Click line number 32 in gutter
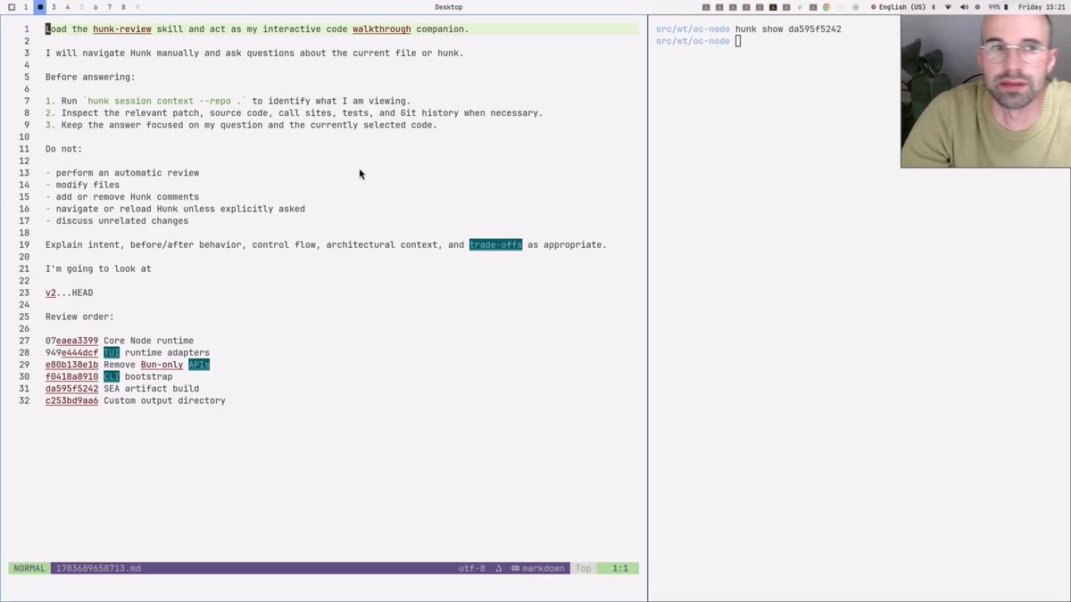Screen dimensions: 1071x602 point(25,400)
